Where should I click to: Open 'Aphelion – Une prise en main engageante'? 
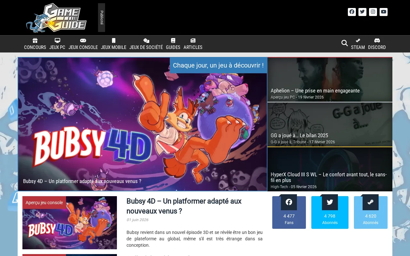[315, 91]
